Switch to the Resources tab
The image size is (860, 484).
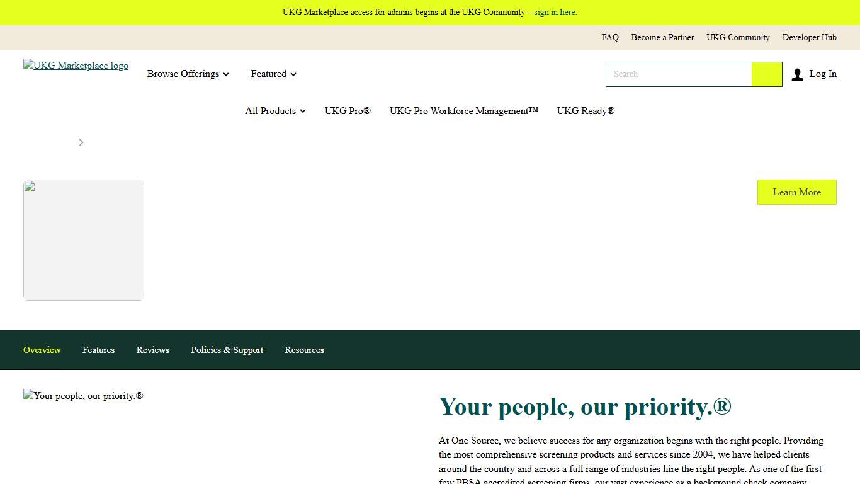[304, 350]
